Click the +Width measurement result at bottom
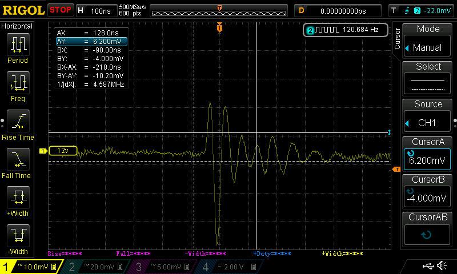The image size is (457, 274). click(x=342, y=253)
